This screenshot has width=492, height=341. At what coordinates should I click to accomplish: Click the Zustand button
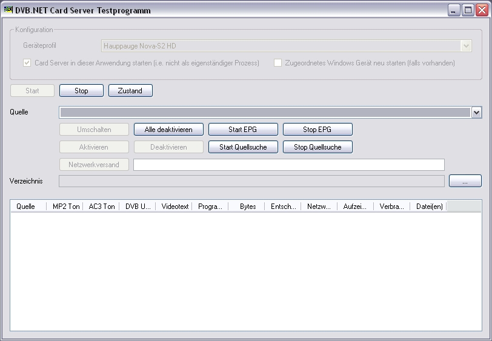point(130,91)
